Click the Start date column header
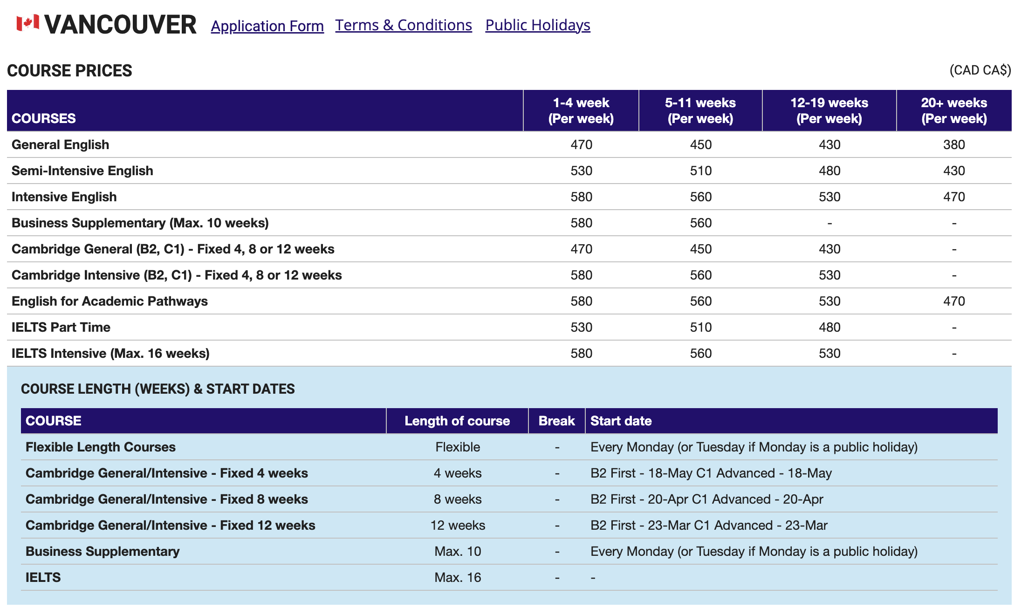This screenshot has width=1028, height=615. [621, 421]
